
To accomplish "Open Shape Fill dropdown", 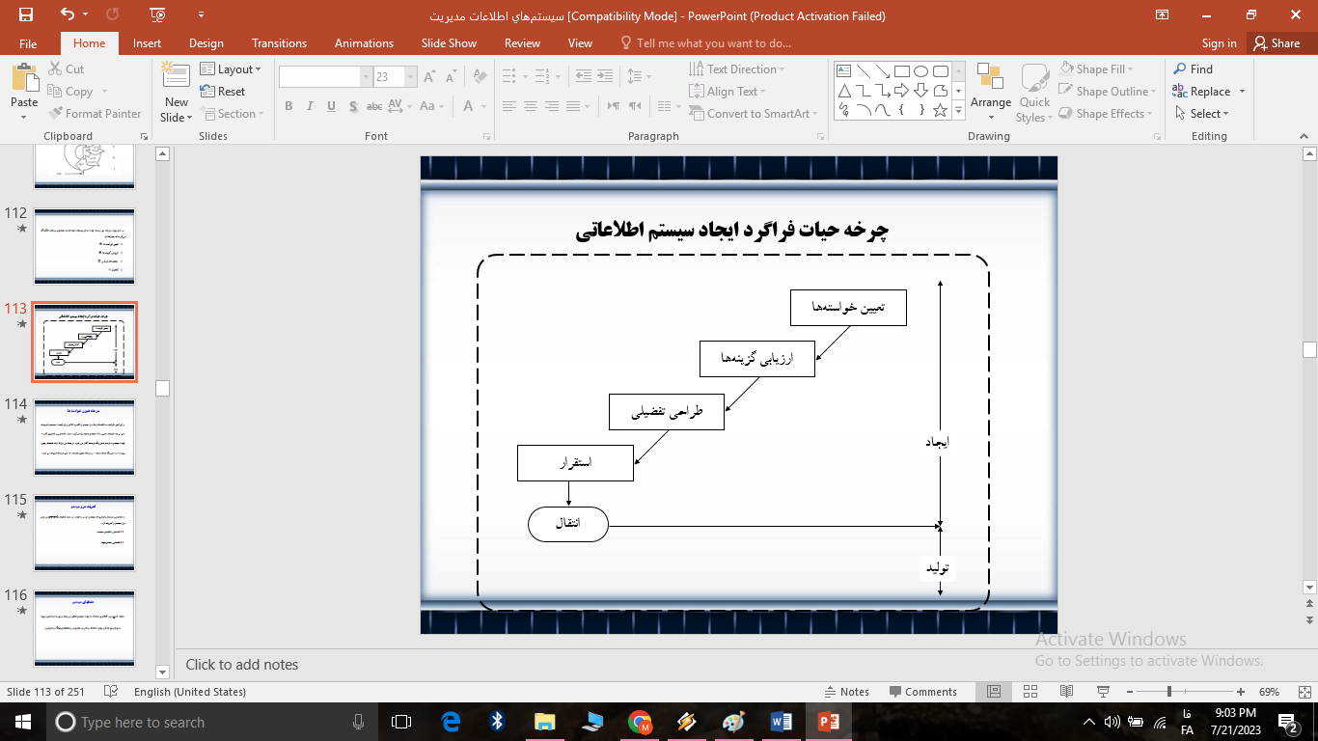I will click(1095, 69).
